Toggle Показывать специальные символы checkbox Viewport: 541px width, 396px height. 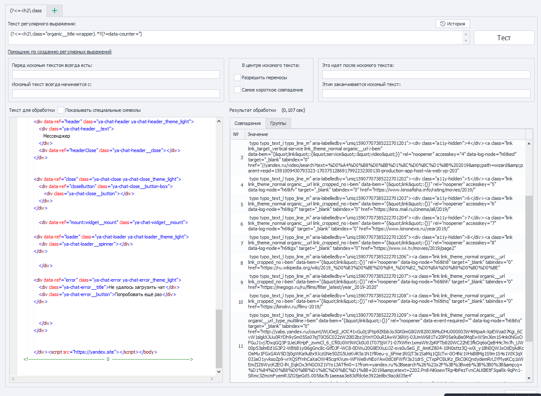pos(61,110)
